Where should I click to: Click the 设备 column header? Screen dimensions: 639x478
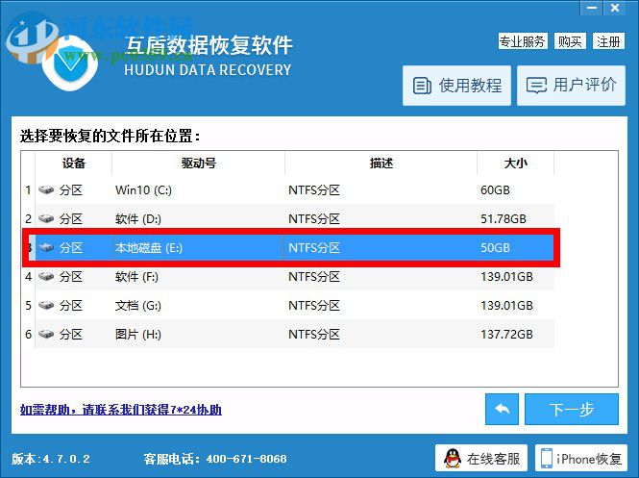pos(74,164)
